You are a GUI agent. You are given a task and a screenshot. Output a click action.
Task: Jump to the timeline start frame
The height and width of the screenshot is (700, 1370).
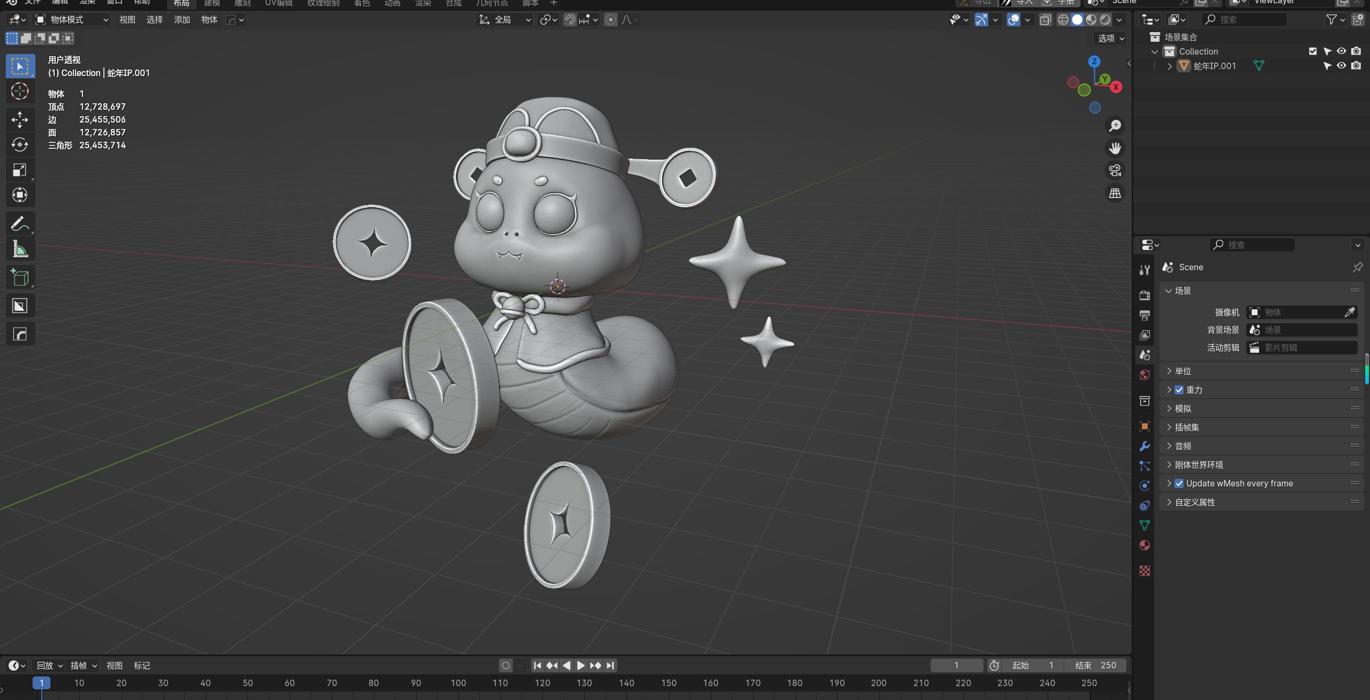(537, 665)
